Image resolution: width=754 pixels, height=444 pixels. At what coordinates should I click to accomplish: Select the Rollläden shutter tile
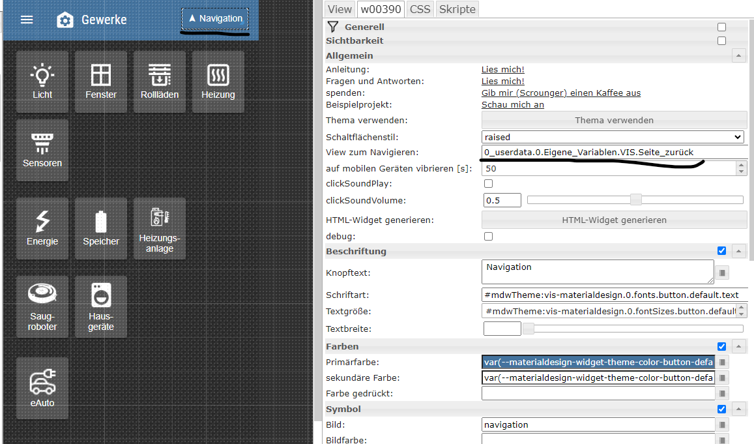(x=160, y=77)
